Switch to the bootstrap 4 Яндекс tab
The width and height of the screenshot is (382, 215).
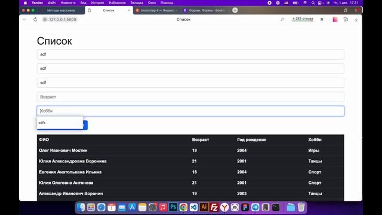point(157,11)
